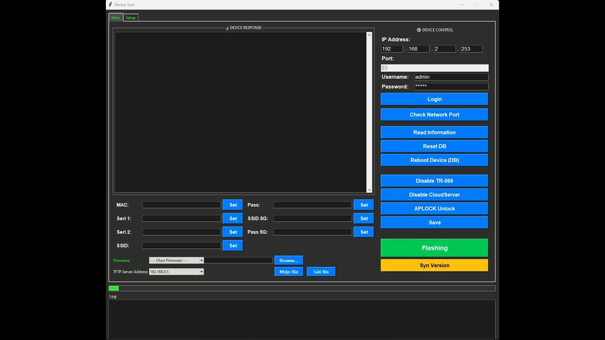Click Set button for Pass 5G
Viewport: 605px width, 340px height.
tap(364, 232)
